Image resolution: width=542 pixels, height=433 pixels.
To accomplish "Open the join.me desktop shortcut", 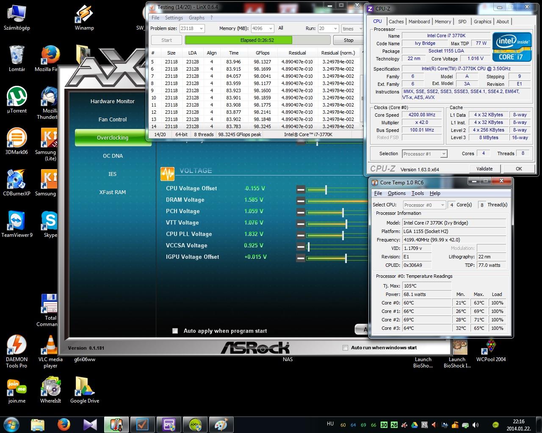I will point(17,390).
